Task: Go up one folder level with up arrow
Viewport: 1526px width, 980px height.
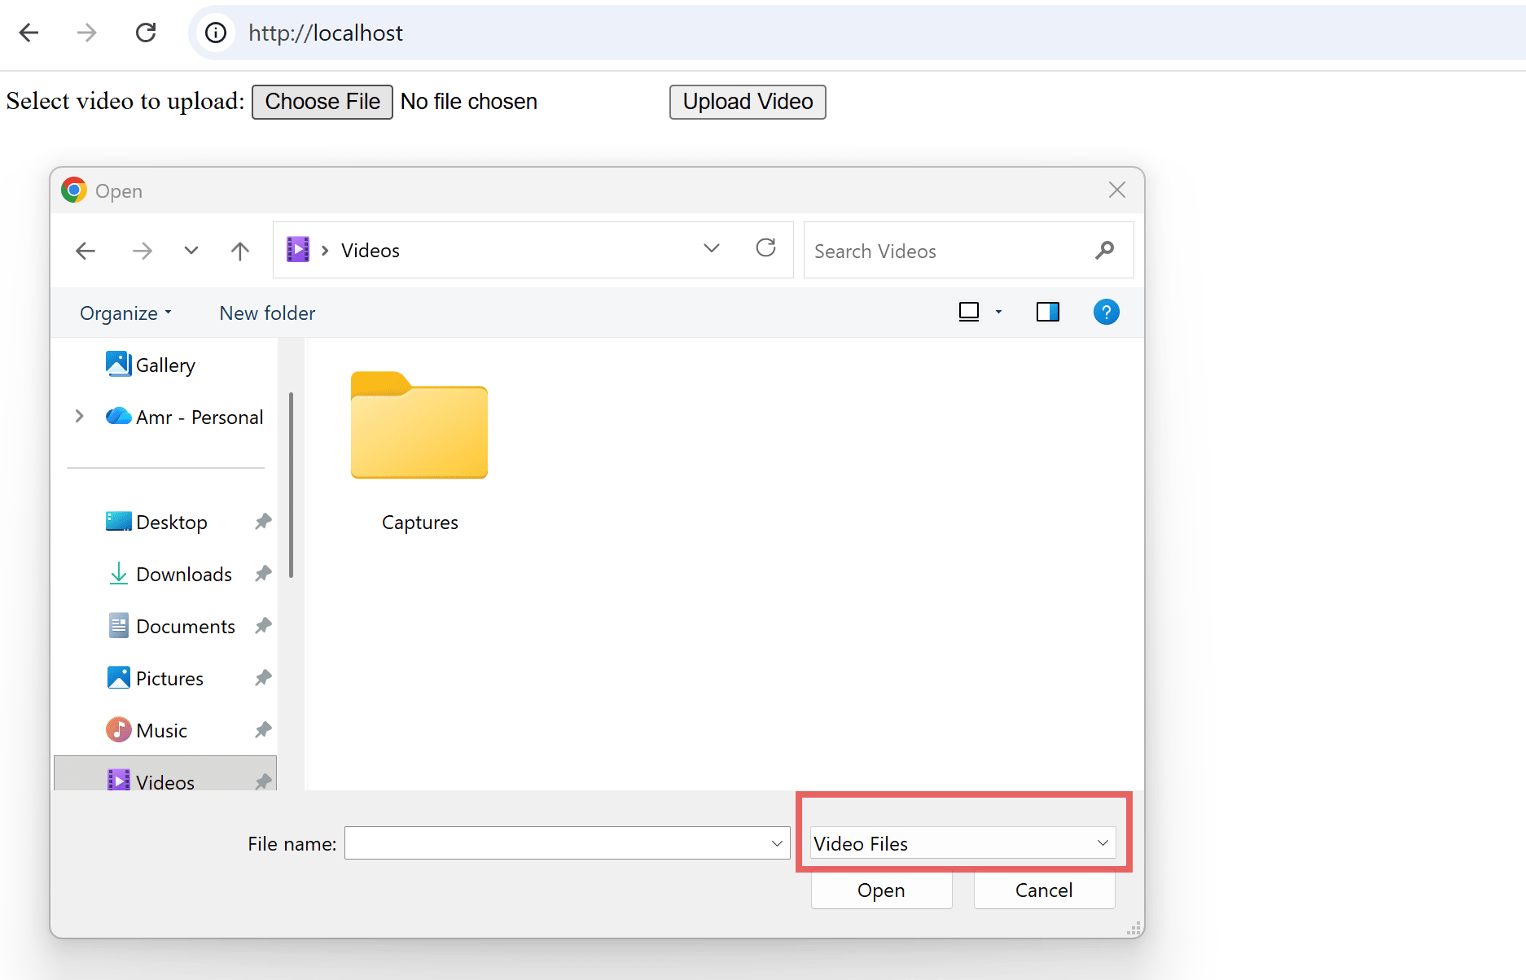Action: [x=239, y=251]
